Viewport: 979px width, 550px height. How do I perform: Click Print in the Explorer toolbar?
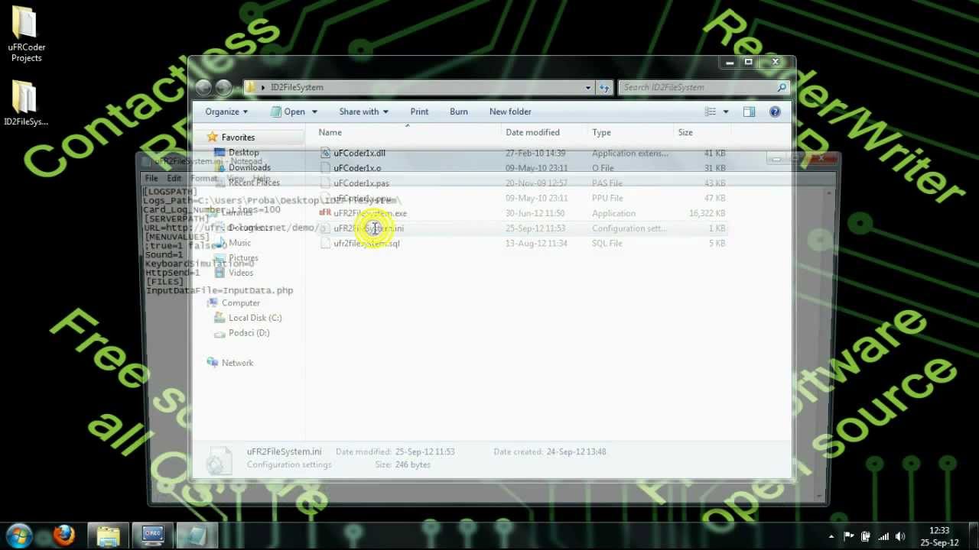click(419, 112)
